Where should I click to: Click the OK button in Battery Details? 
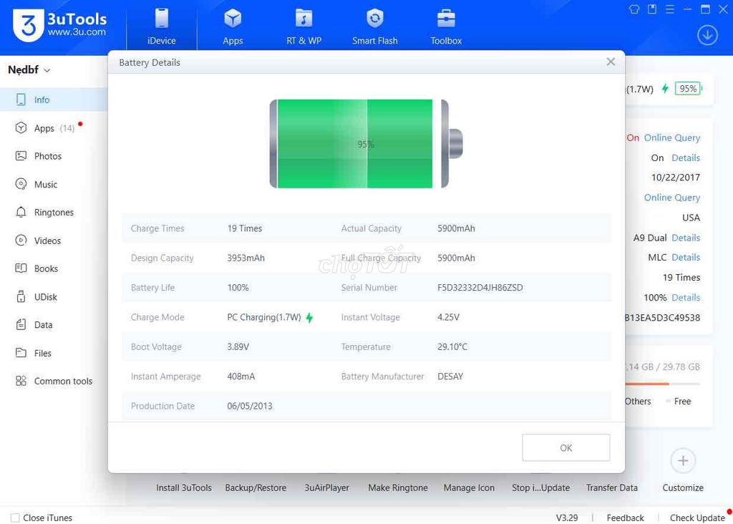click(565, 447)
